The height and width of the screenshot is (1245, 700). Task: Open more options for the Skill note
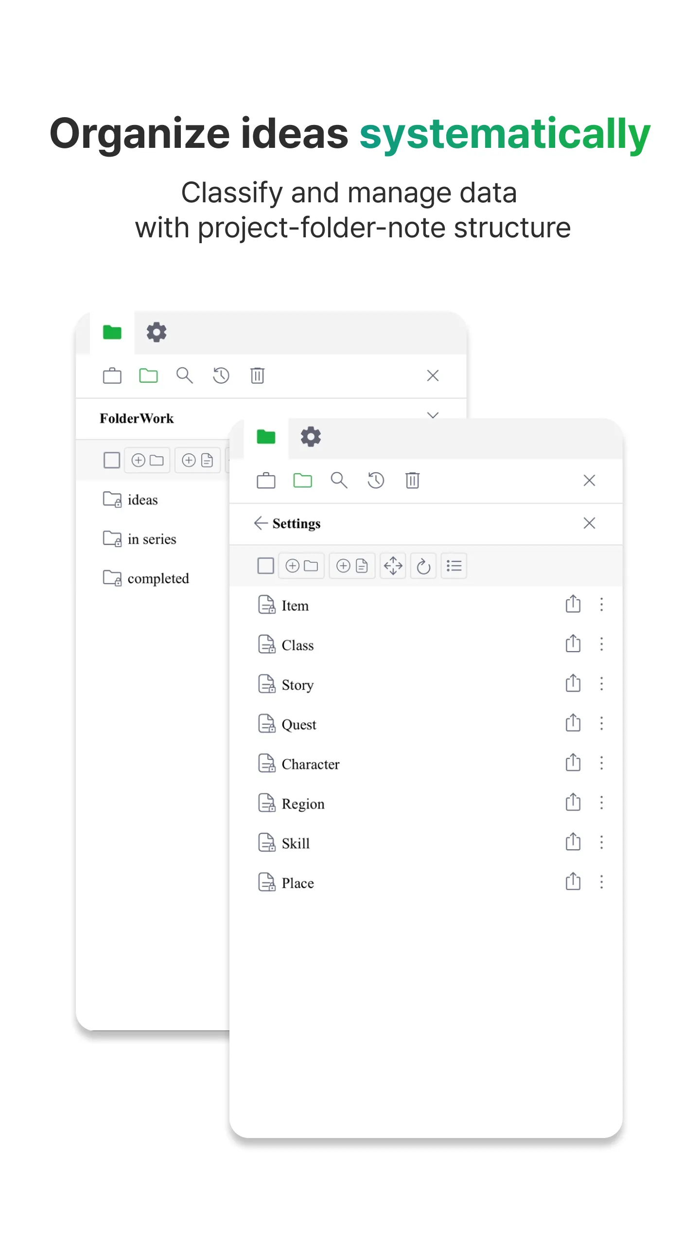click(x=601, y=842)
